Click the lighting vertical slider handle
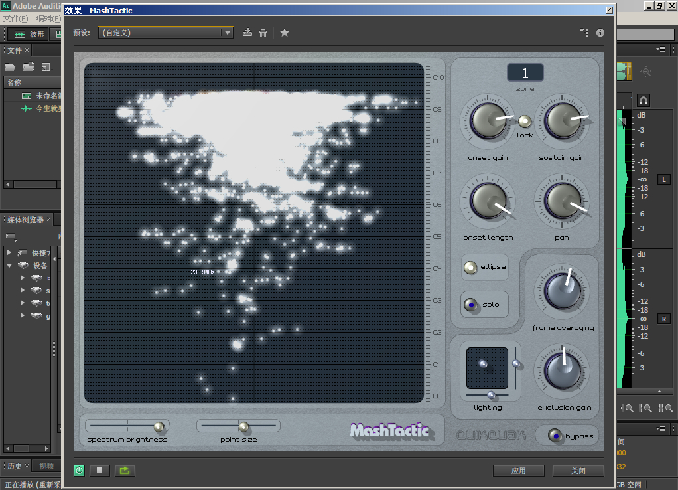The height and width of the screenshot is (490, 678). (x=516, y=364)
